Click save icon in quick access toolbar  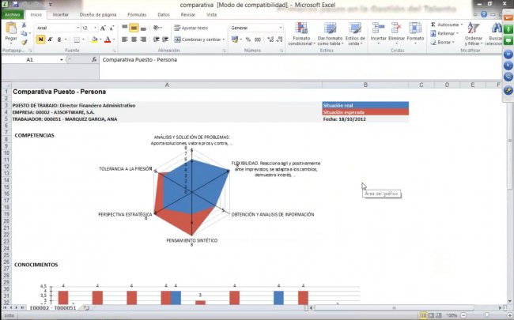[x=15, y=5]
